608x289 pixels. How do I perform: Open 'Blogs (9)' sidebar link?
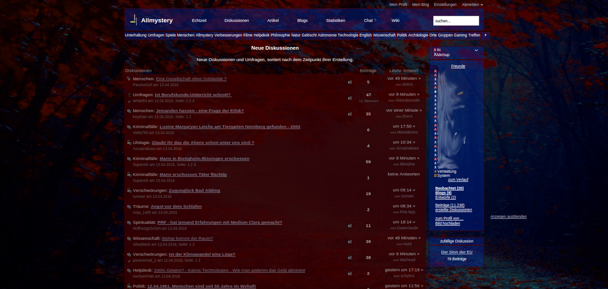pyautogui.click(x=443, y=193)
